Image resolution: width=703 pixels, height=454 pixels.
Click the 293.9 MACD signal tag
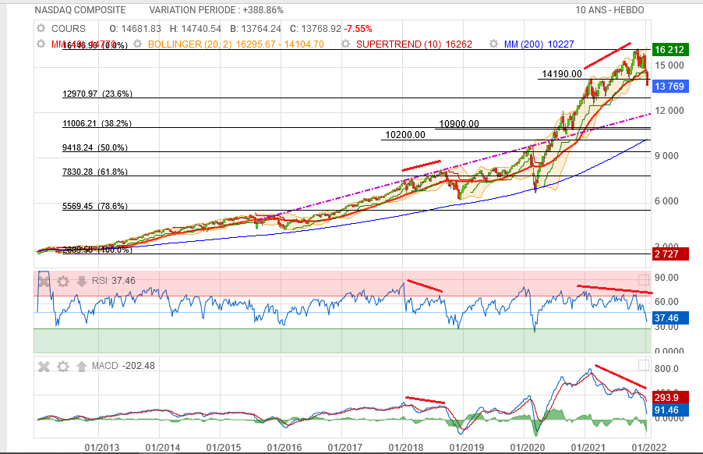pyautogui.click(x=669, y=398)
